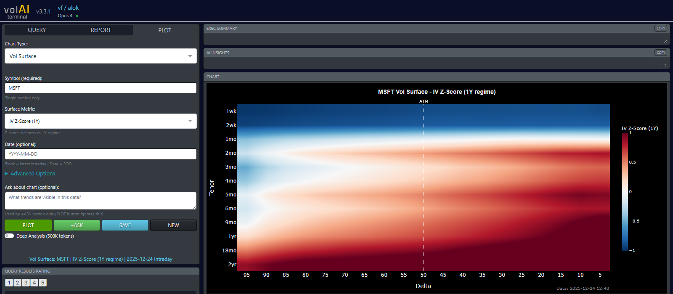Click the dashed ATM line on the chart
The image size is (673, 294).
click(423, 188)
